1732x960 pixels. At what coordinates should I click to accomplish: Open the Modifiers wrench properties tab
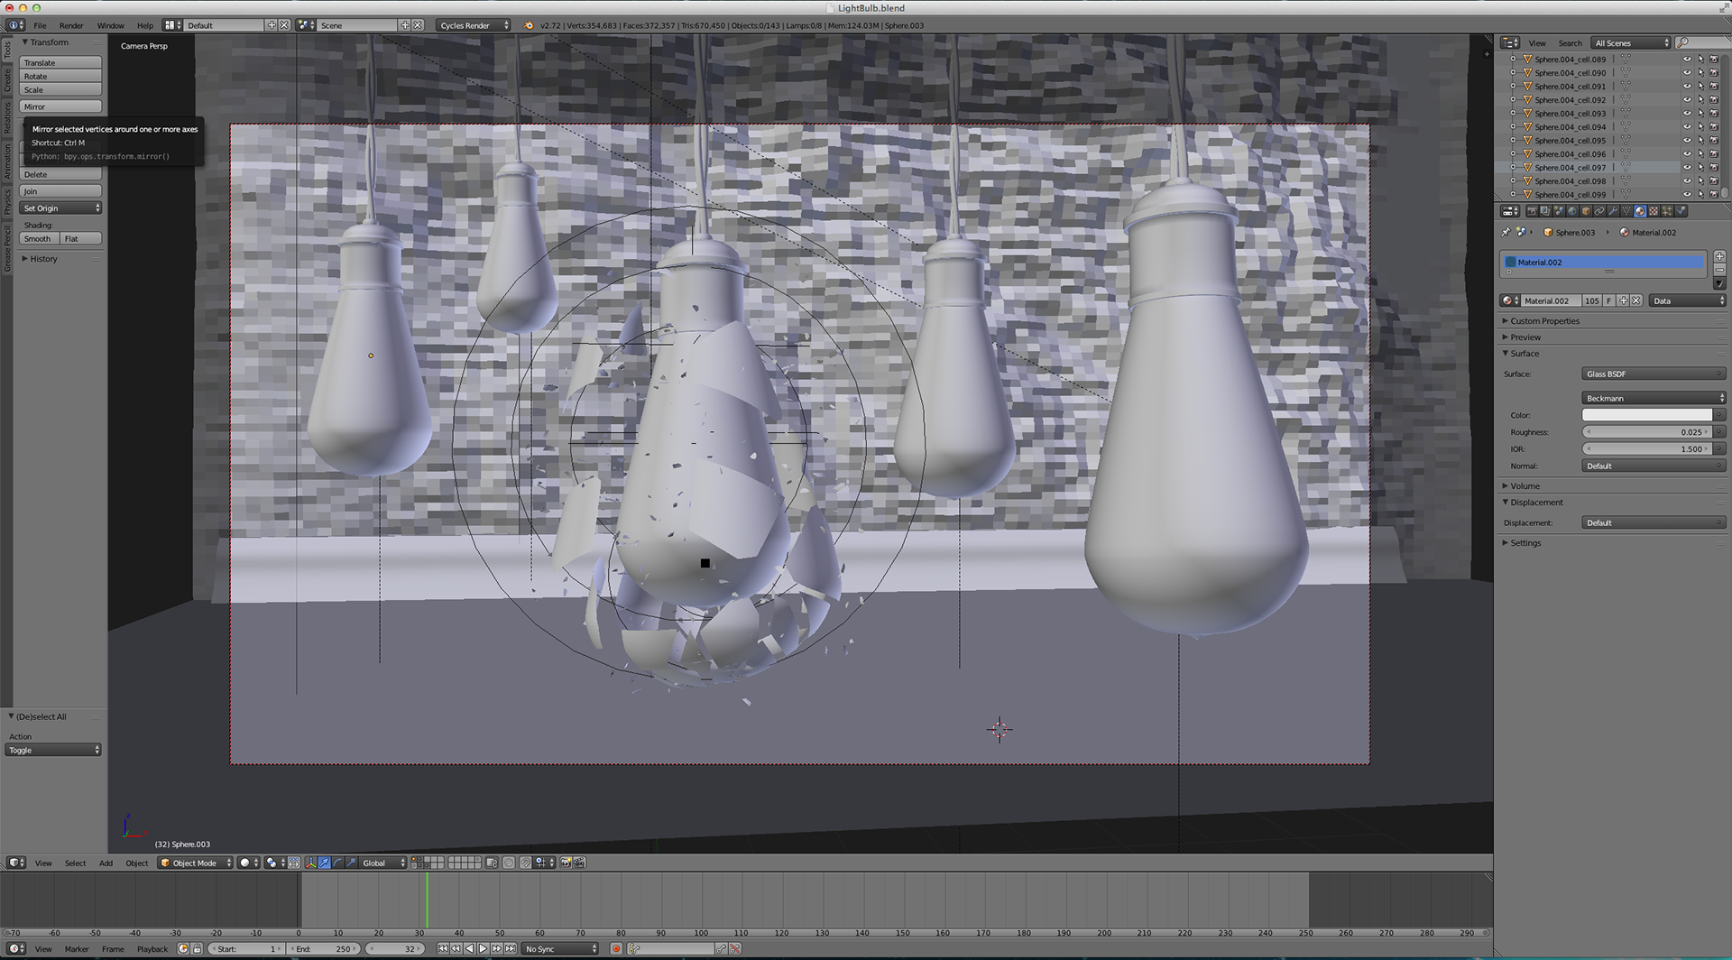coord(1613,211)
